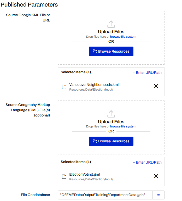Click the file icon beside ElectionVoting.gml
Viewport: 182px width, 201px height.
point(64,177)
